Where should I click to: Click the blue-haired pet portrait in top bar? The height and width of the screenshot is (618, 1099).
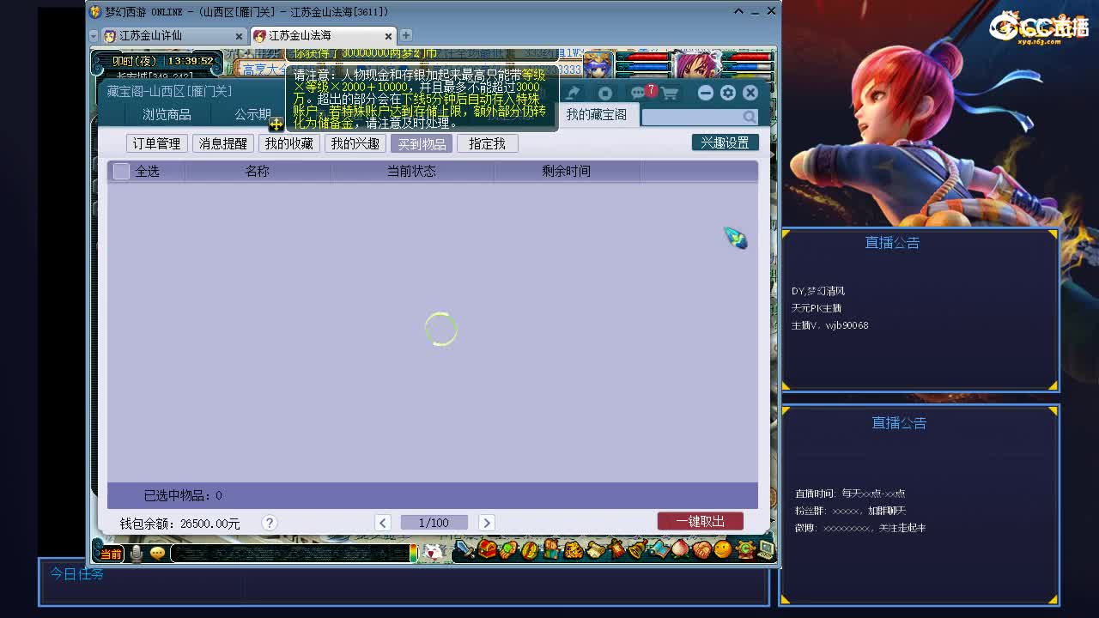(598, 64)
